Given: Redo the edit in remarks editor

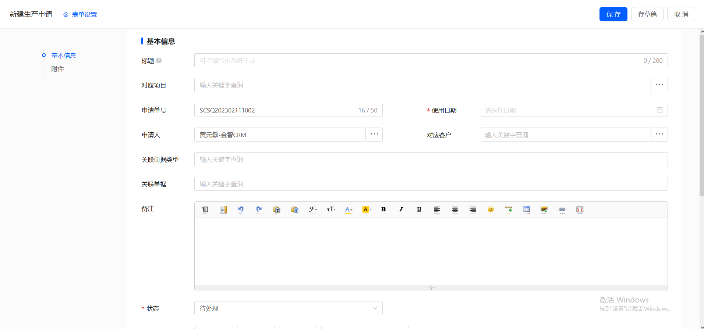Looking at the screenshot, I should [259, 210].
